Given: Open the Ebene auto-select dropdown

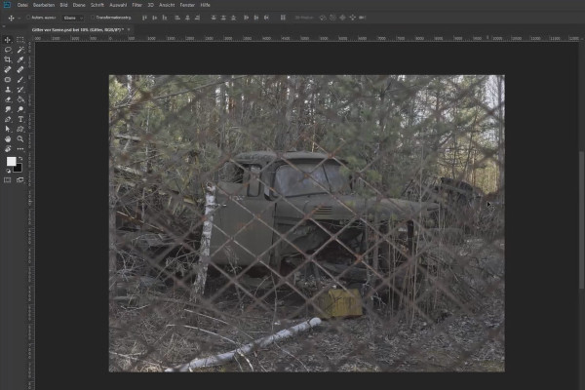Looking at the screenshot, I should coord(73,18).
